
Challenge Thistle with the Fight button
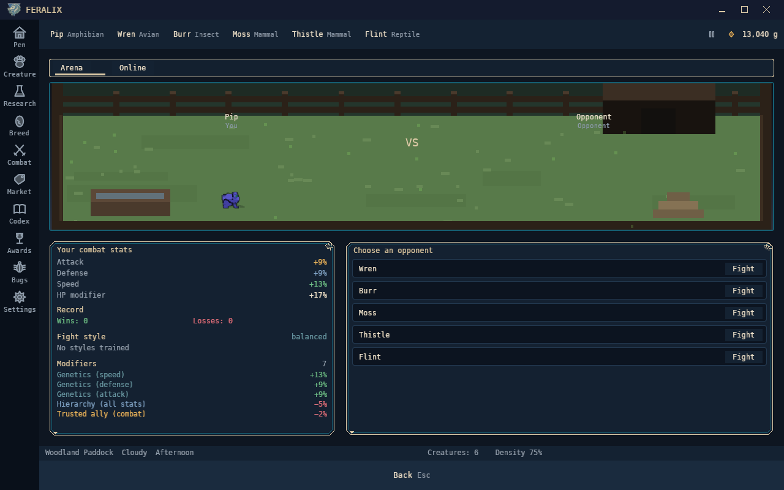(x=744, y=335)
